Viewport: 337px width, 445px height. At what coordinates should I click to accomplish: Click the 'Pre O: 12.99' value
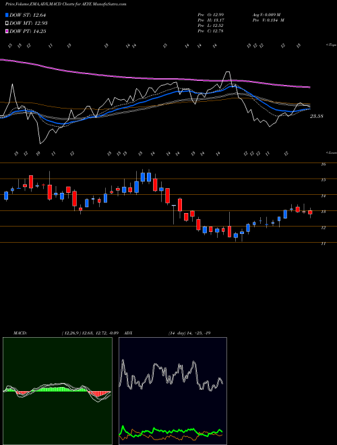211,15
